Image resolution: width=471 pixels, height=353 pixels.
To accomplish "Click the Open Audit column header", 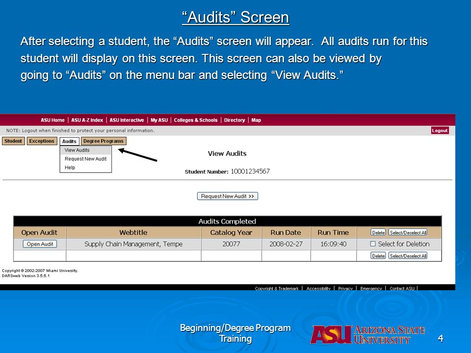I will click(x=39, y=232).
